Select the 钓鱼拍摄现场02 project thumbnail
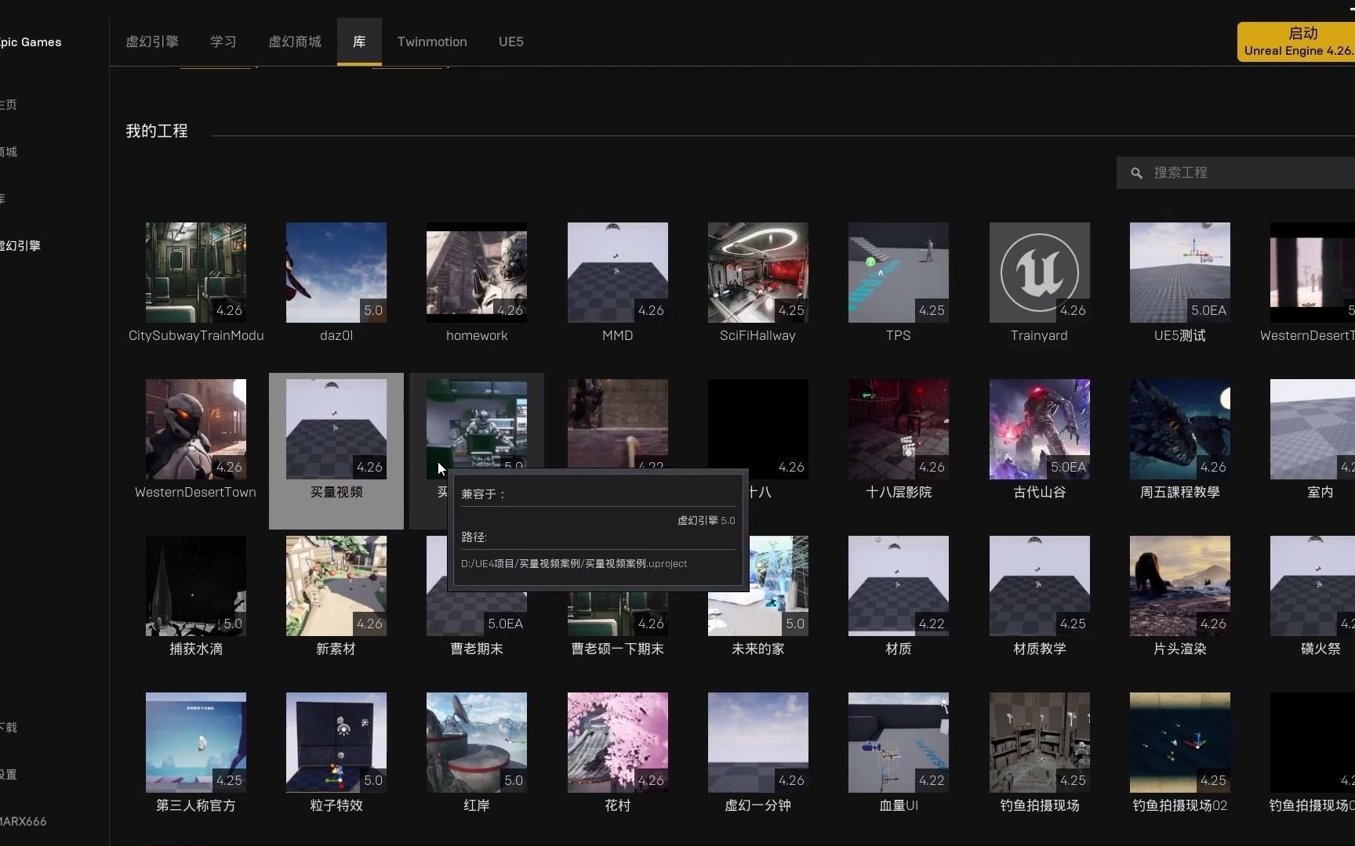The width and height of the screenshot is (1355, 846). 1180,743
